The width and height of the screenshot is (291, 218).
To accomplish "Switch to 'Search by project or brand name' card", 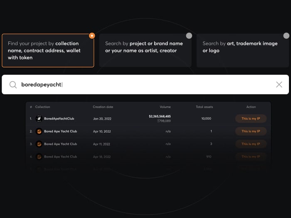I will [x=145, y=50].
